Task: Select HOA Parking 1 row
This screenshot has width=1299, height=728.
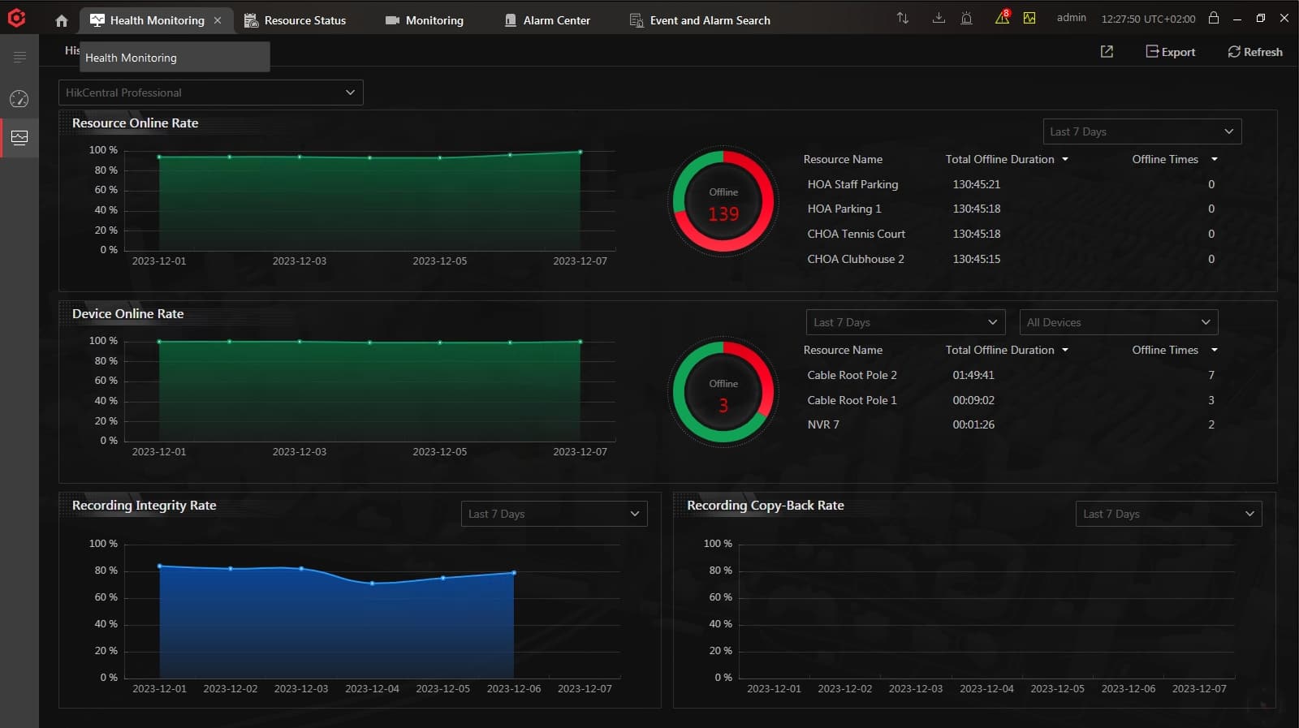Action: pyautogui.click(x=1011, y=209)
